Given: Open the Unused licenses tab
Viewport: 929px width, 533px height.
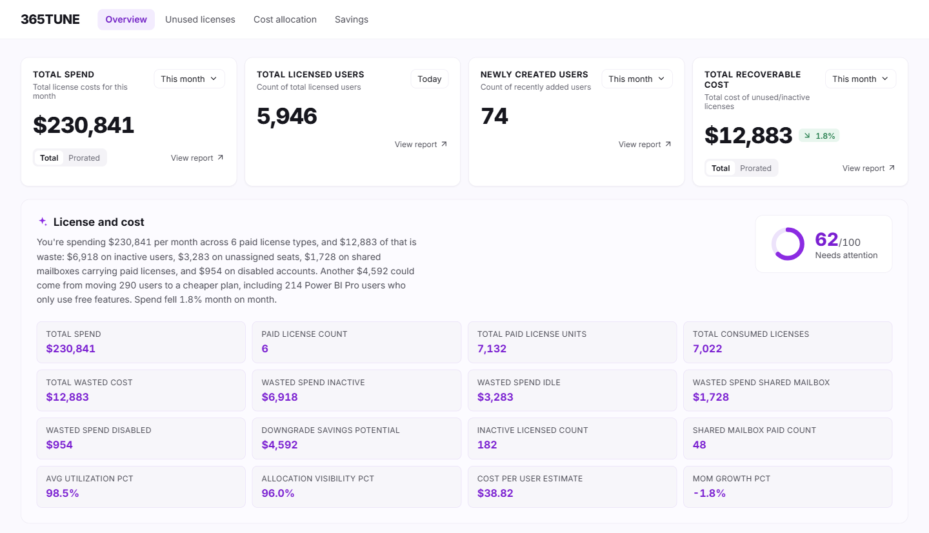Looking at the screenshot, I should [200, 19].
